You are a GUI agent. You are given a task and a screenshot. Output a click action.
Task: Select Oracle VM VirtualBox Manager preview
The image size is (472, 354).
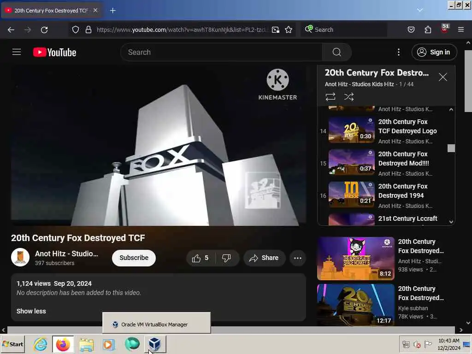click(157, 323)
